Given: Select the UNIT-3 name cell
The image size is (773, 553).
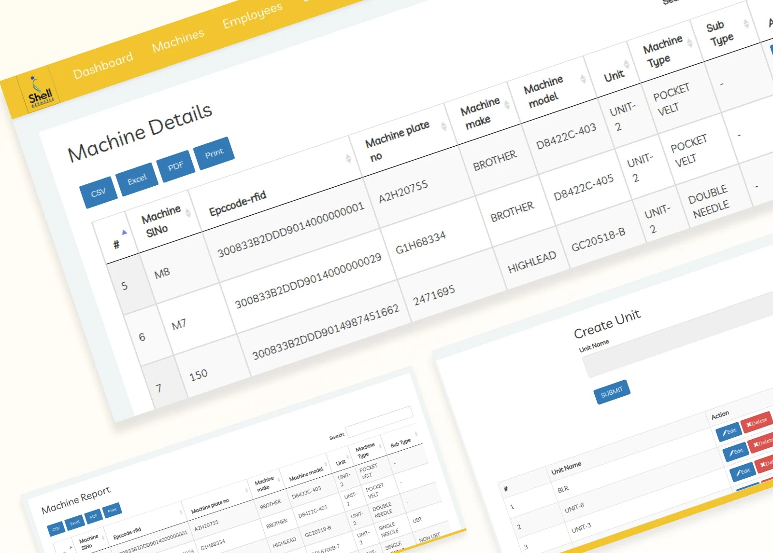Looking at the screenshot, I should [581, 527].
